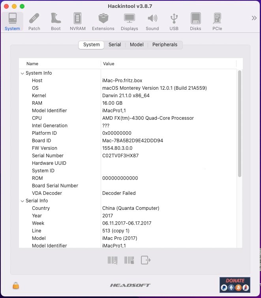Switch to the Serial sub-tab

(115, 45)
